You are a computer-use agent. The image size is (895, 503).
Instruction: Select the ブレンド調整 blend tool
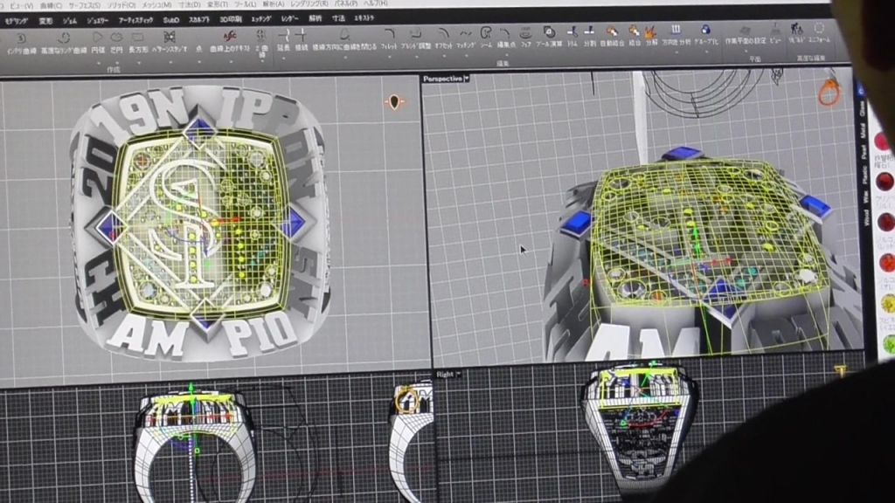416,38
